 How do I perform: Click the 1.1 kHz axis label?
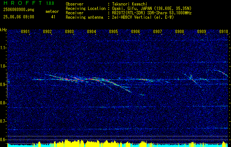point(3,48)
